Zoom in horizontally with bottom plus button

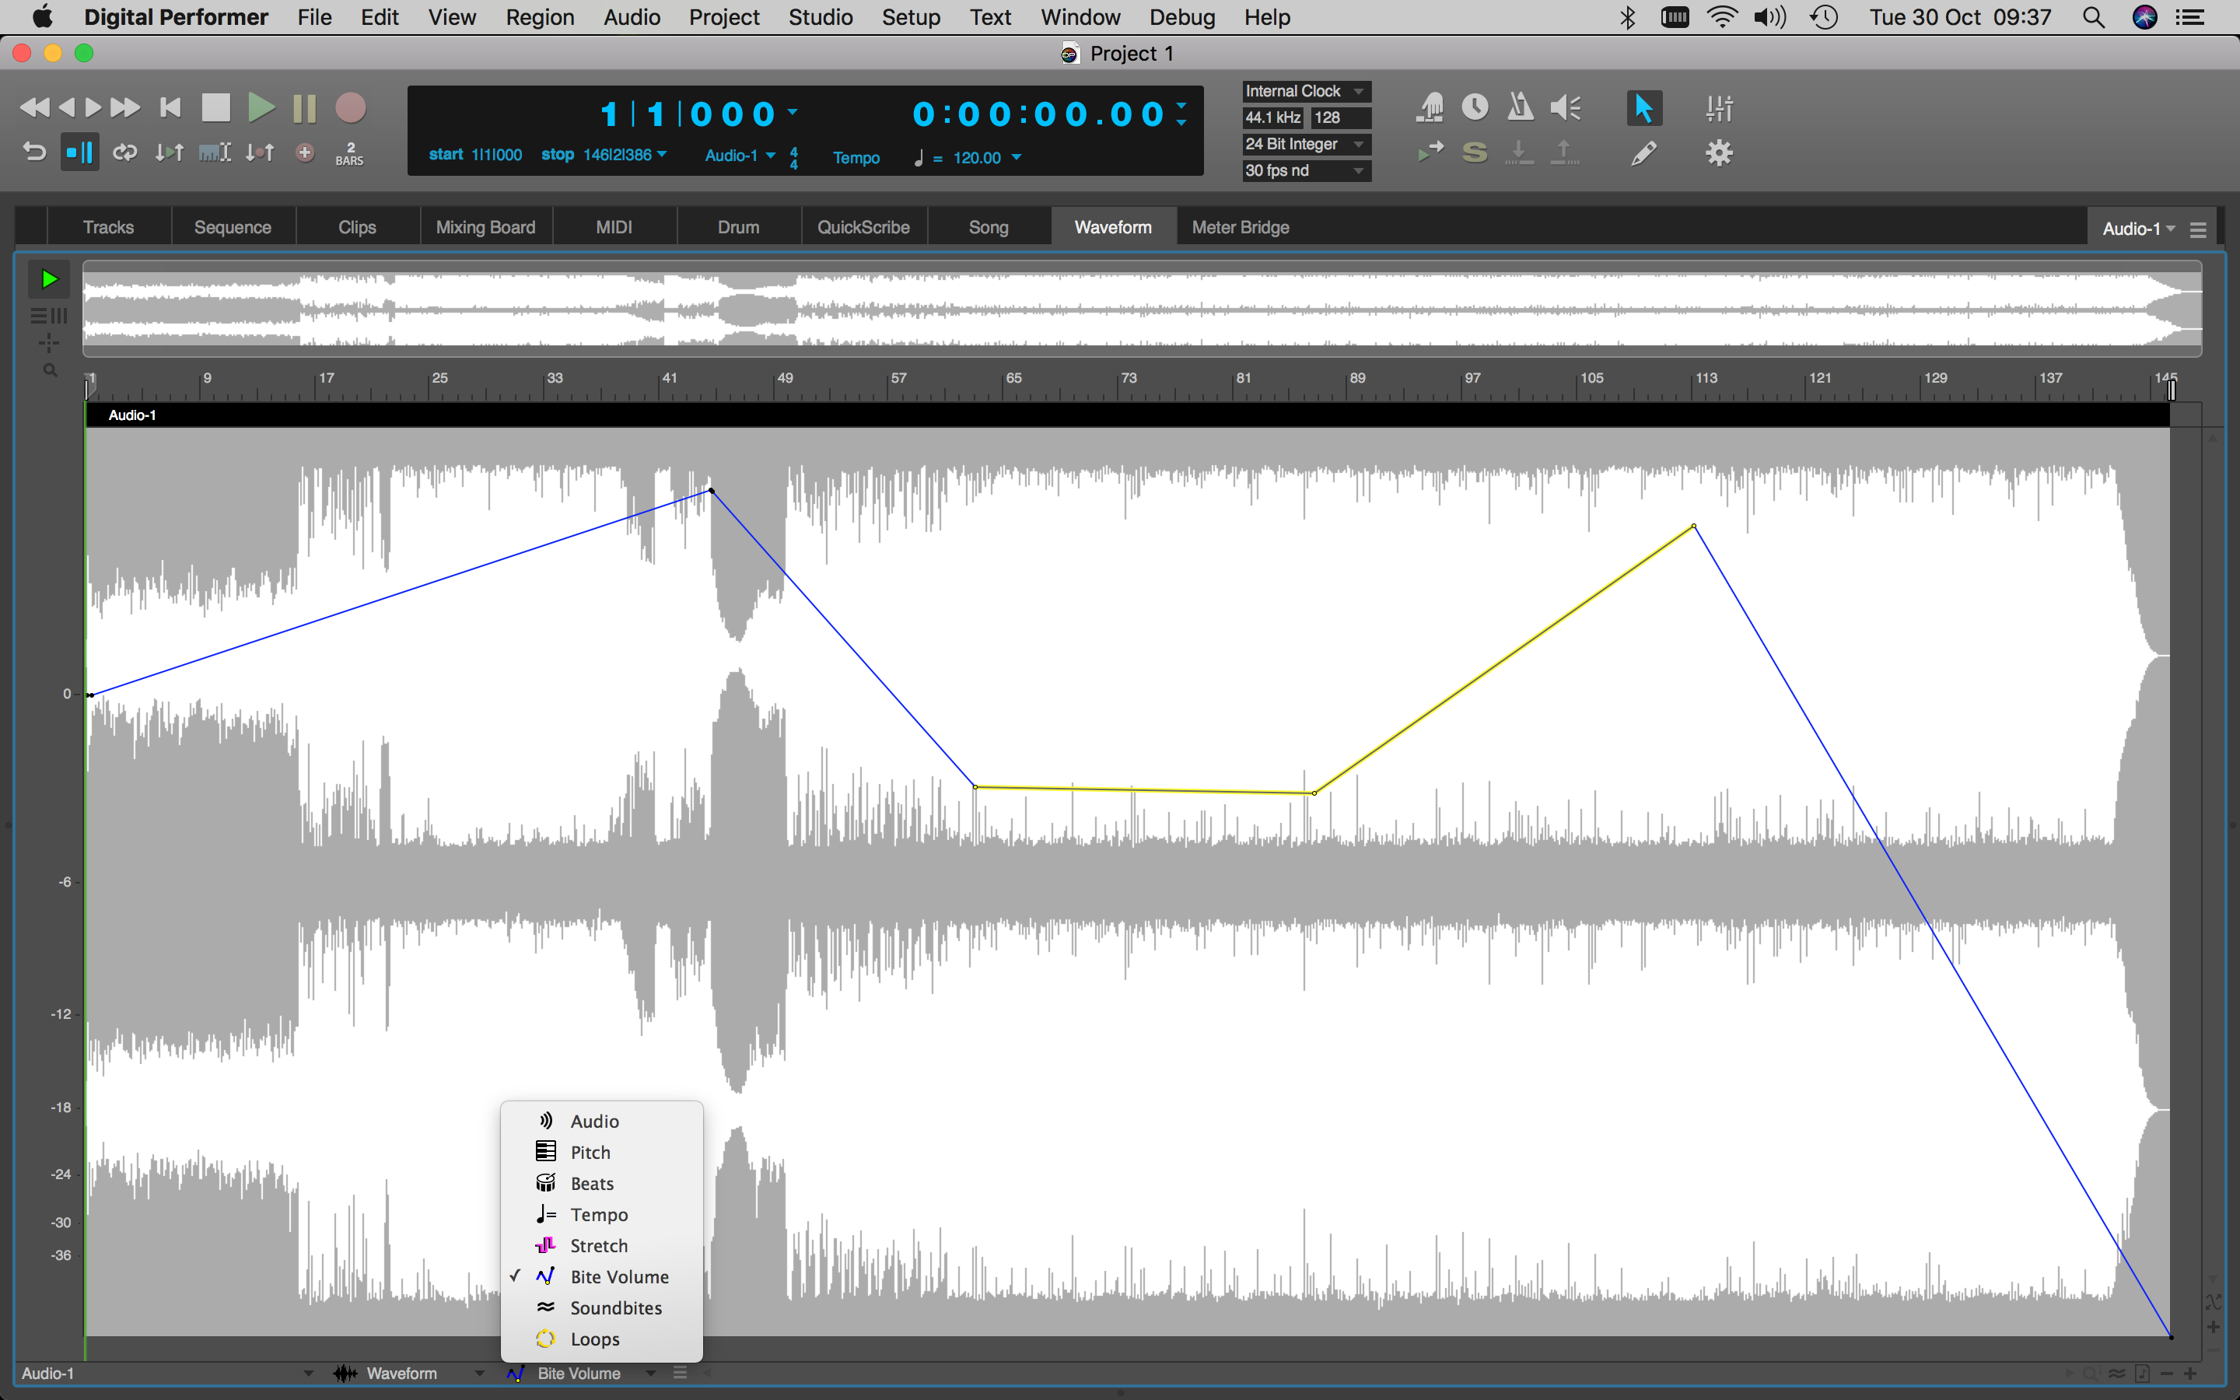2191,1373
